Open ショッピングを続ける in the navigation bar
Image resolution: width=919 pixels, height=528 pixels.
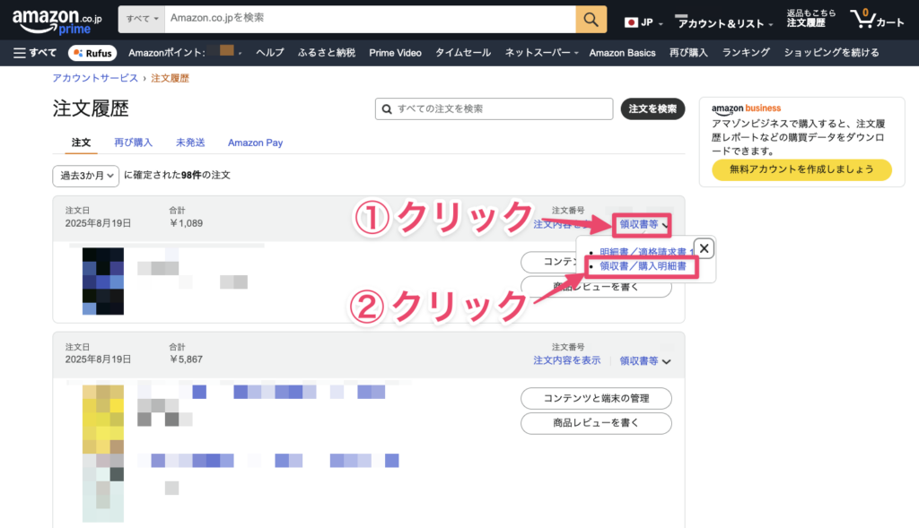832,53
